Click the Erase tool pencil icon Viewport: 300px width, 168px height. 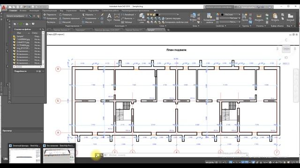tap(102, 14)
